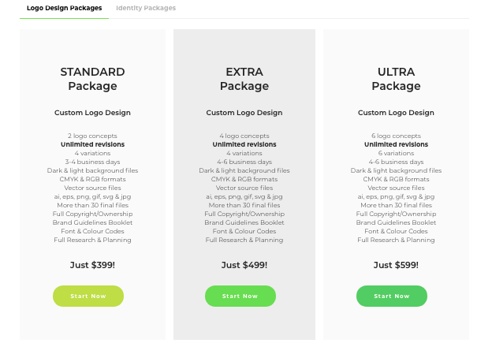
Task: Click Start Now for the EXTRA package
Action: [x=240, y=296]
